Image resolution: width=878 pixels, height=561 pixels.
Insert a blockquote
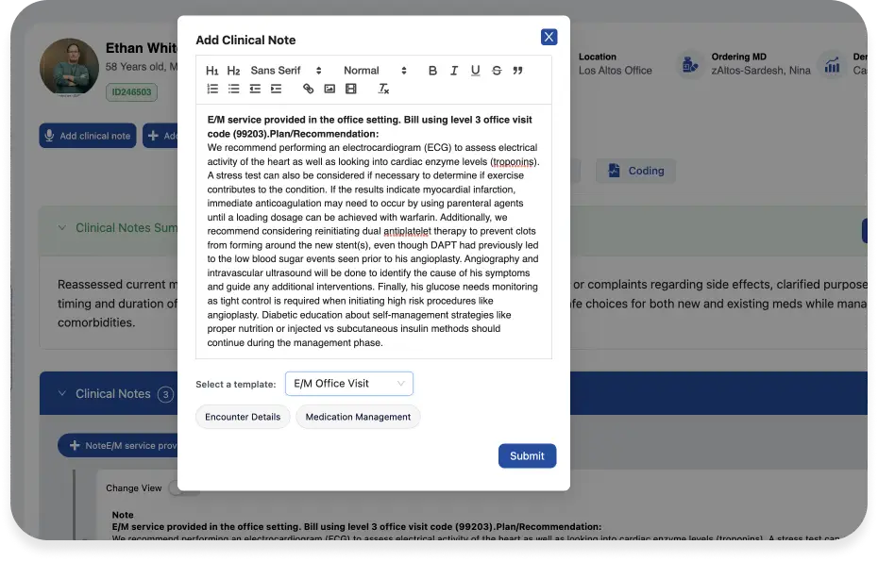point(517,71)
